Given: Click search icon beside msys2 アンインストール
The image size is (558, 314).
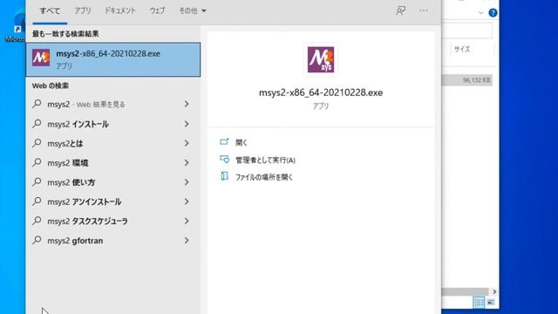Looking at the screenshot, I should (37, 201).
